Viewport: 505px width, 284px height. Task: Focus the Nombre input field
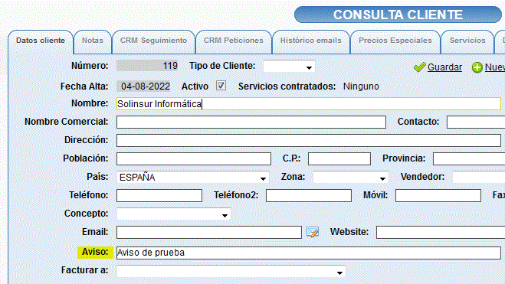tap(309, 104)
